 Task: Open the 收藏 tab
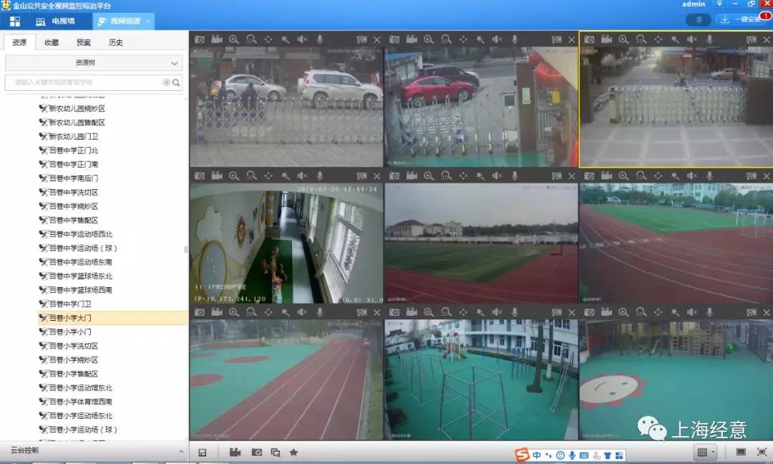pos(52,42)
